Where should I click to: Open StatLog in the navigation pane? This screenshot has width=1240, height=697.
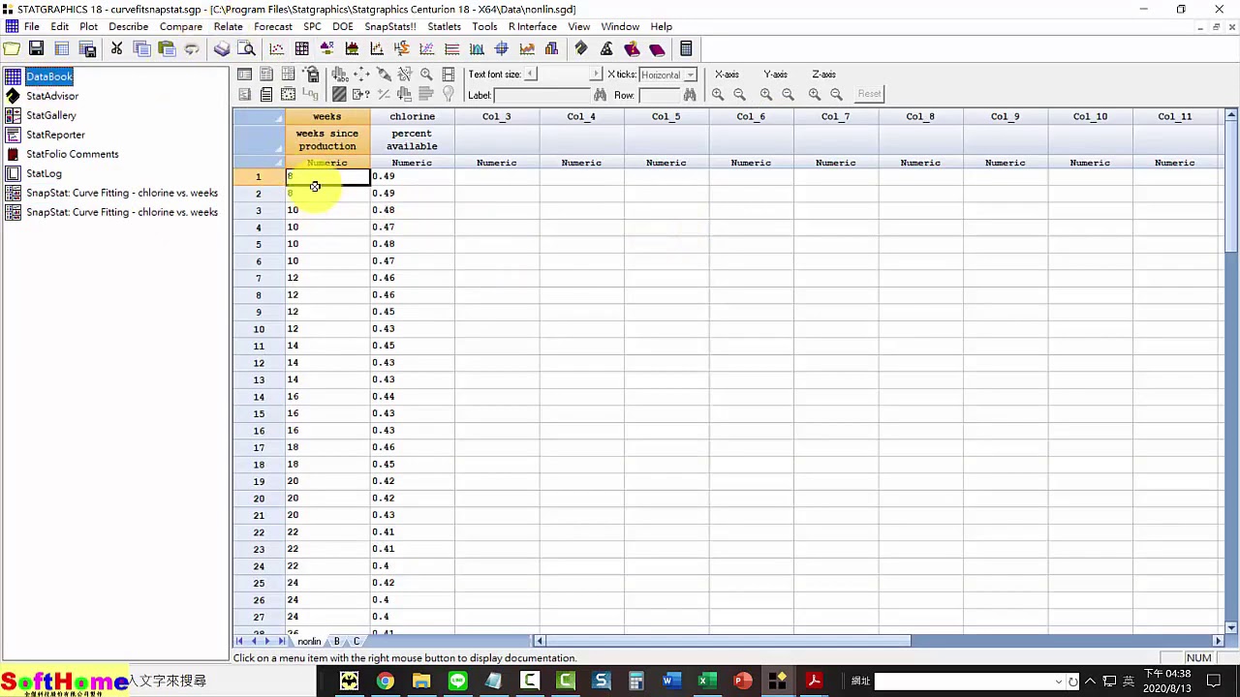click(44, 173)
